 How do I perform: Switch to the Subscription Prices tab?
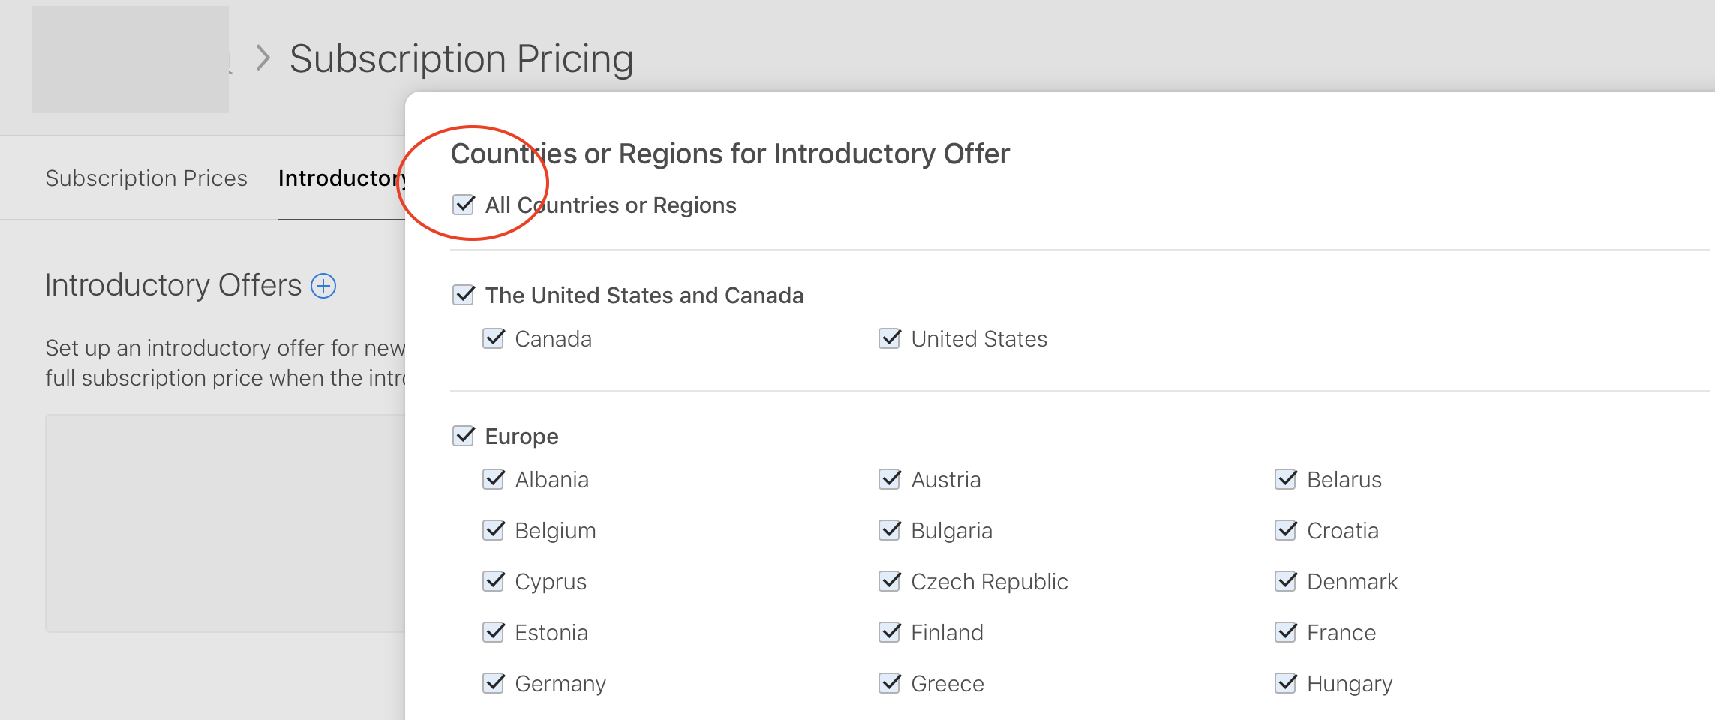point(146,178)
